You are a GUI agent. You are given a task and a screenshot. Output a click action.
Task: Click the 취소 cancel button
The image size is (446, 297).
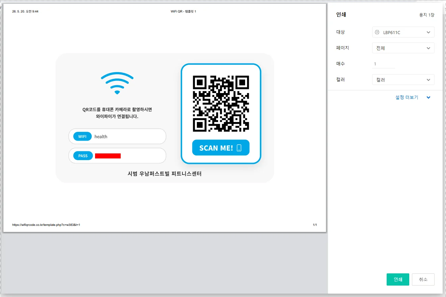point(423,279)
